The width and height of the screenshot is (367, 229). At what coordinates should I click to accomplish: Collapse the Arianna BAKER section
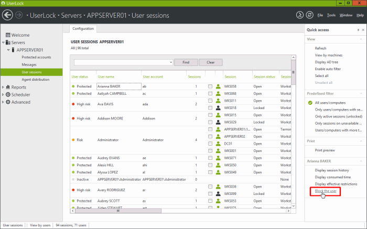pyautogui.click(x=361, y=161)
